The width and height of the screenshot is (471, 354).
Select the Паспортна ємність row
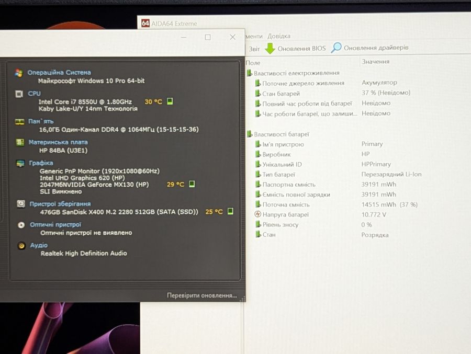326,185
